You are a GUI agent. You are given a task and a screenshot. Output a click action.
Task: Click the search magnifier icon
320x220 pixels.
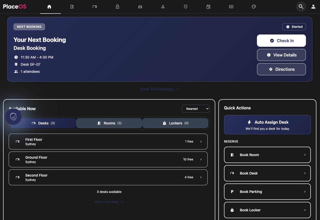pos(301,7)
